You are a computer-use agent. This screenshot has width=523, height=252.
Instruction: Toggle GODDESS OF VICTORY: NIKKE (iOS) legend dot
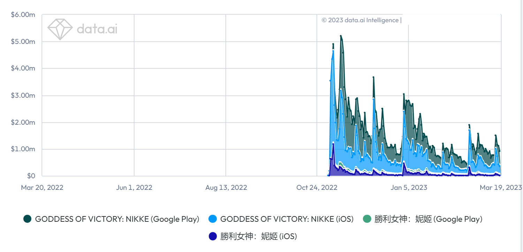coord(213,219)
